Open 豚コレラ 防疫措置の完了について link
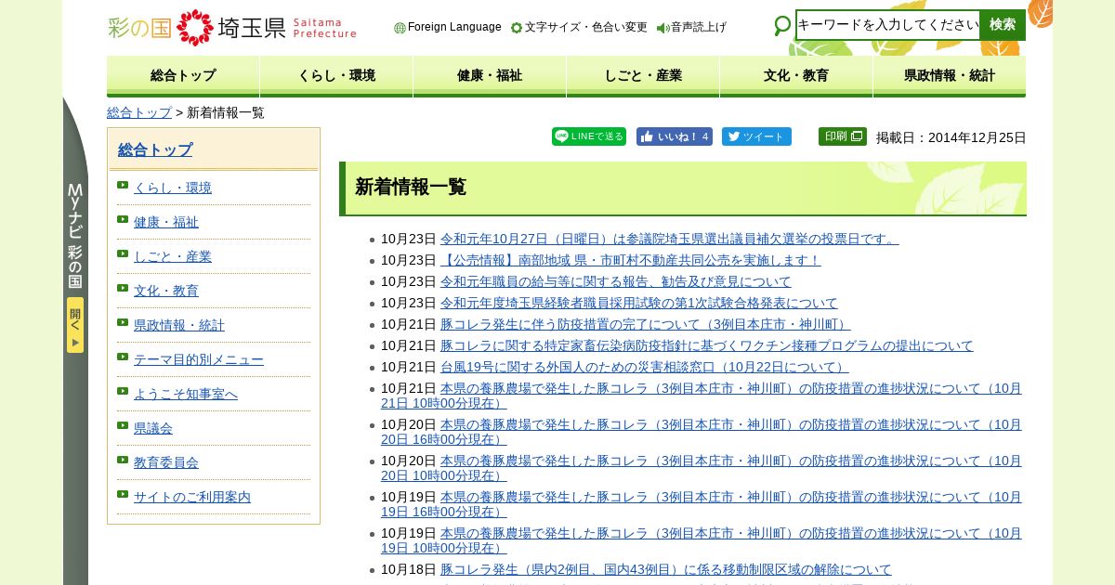1115x585 pixels. tap(646, 324)
